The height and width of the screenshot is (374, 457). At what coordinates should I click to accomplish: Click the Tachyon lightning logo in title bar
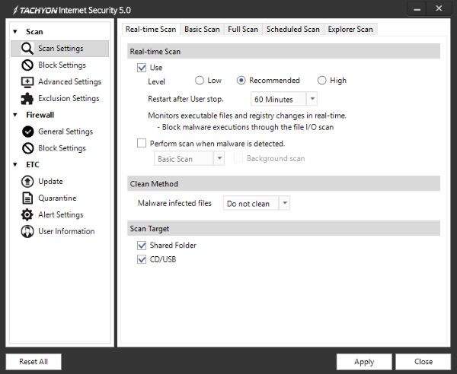coord(15,10)
